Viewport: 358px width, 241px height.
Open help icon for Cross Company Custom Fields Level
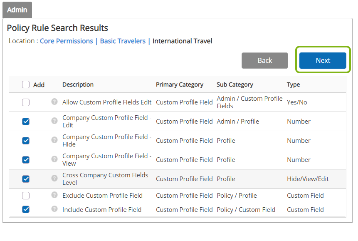[x=54, y=178]
